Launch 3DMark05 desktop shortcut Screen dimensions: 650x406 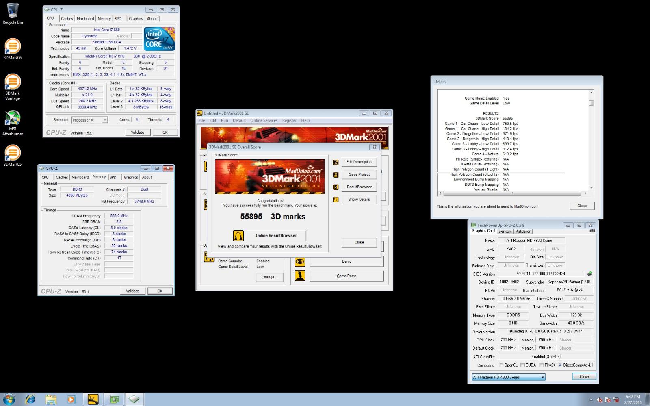click(x=13, y=156)
